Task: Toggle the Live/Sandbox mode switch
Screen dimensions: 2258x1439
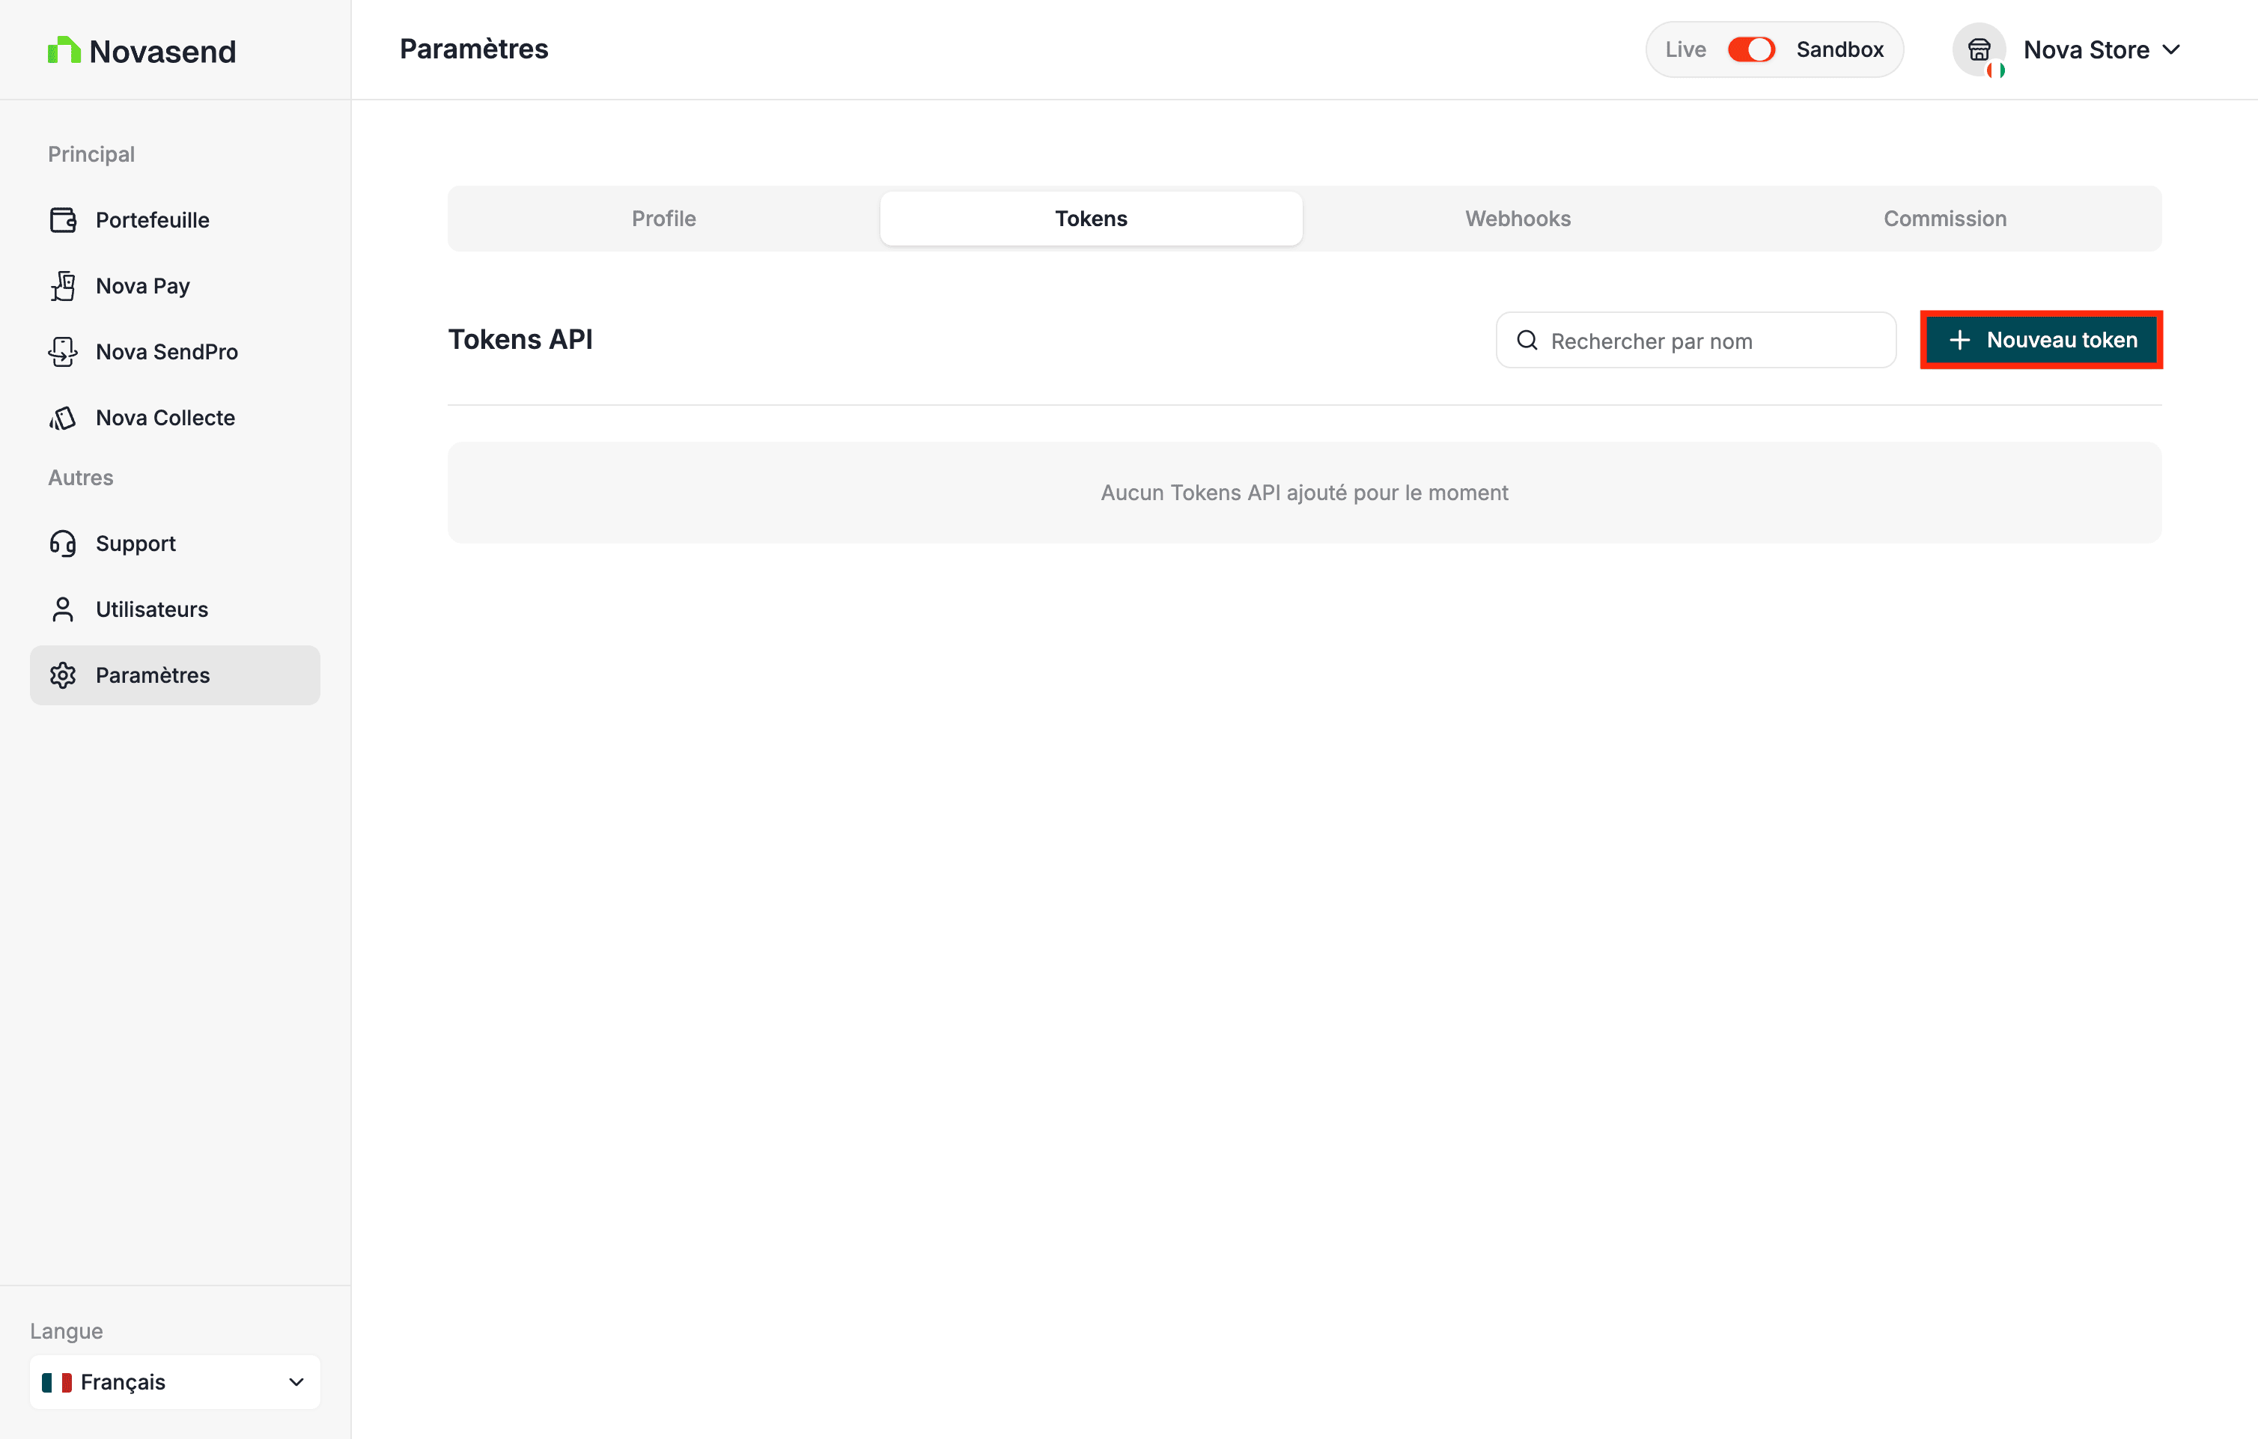Action: (x=1750, y=49)
